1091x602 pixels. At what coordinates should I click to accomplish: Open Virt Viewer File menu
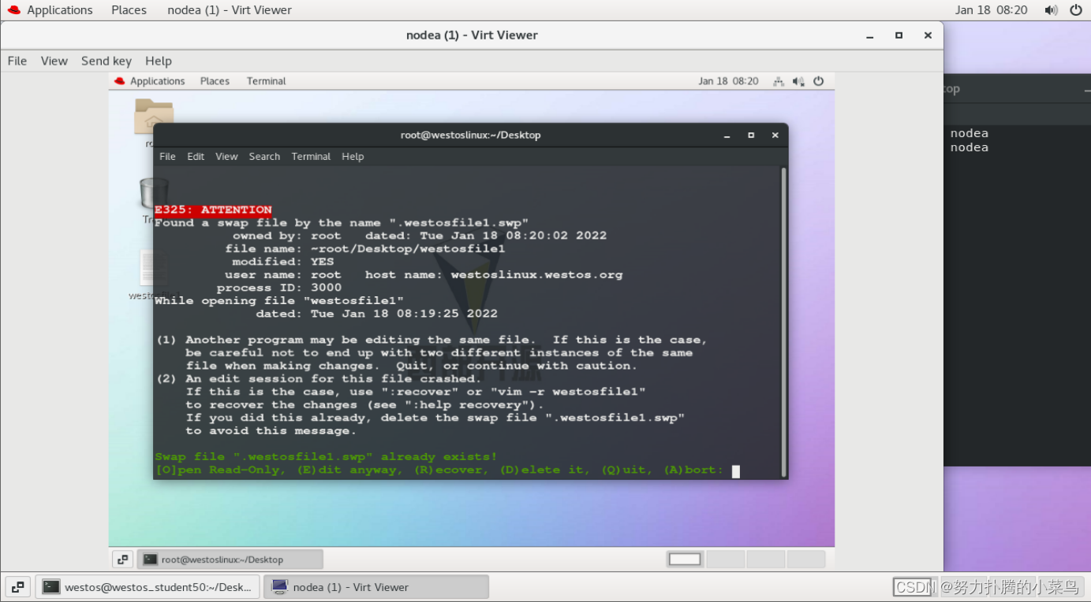(17, 61)
